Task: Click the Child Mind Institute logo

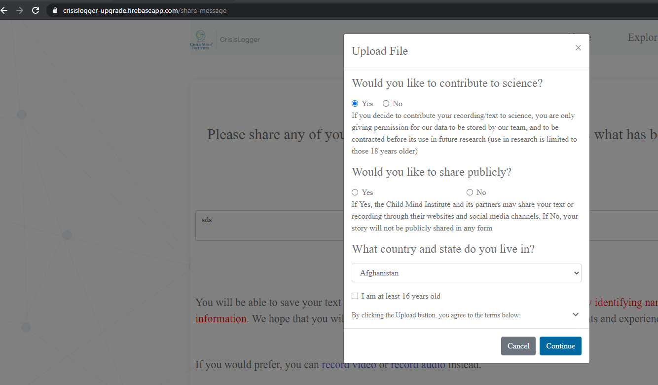Action: (x=201, y=39)
